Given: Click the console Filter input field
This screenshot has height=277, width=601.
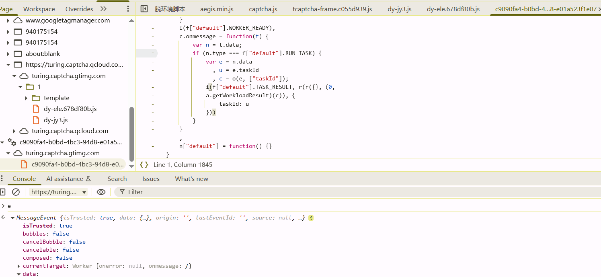Looking at the screenshot, I should [241, 192].
